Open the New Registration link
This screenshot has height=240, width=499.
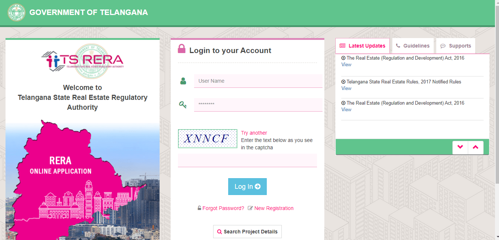(274, 208)
